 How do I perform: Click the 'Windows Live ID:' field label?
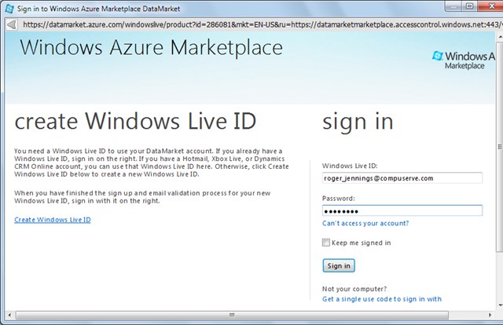tap(350, 166)
